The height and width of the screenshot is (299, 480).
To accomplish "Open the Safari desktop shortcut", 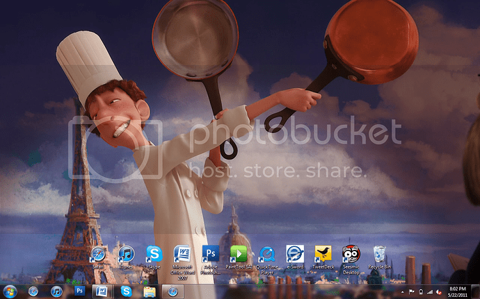I will click(98, 254).
